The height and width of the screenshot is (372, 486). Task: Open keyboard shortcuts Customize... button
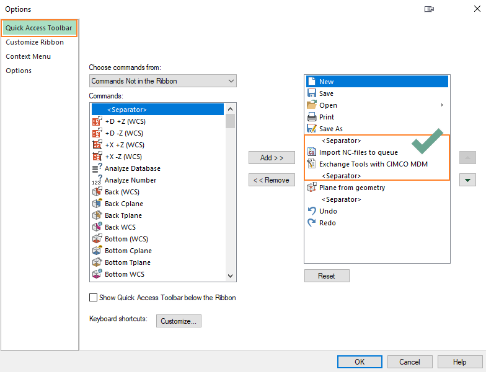(x=179, y=321)
